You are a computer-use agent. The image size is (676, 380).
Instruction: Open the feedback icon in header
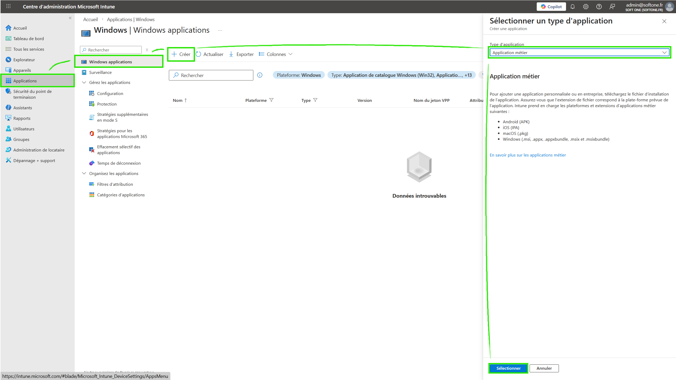click(x=612, y=7)
